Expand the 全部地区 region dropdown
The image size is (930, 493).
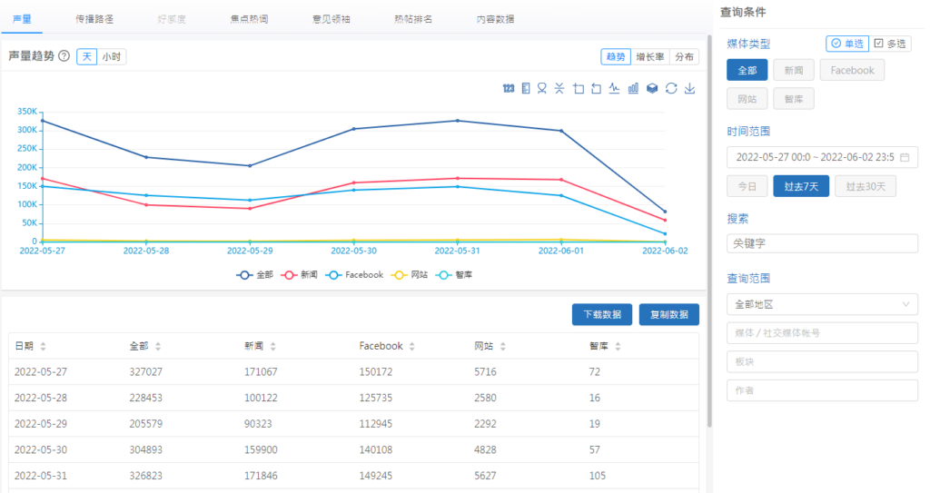coord(822,304)
